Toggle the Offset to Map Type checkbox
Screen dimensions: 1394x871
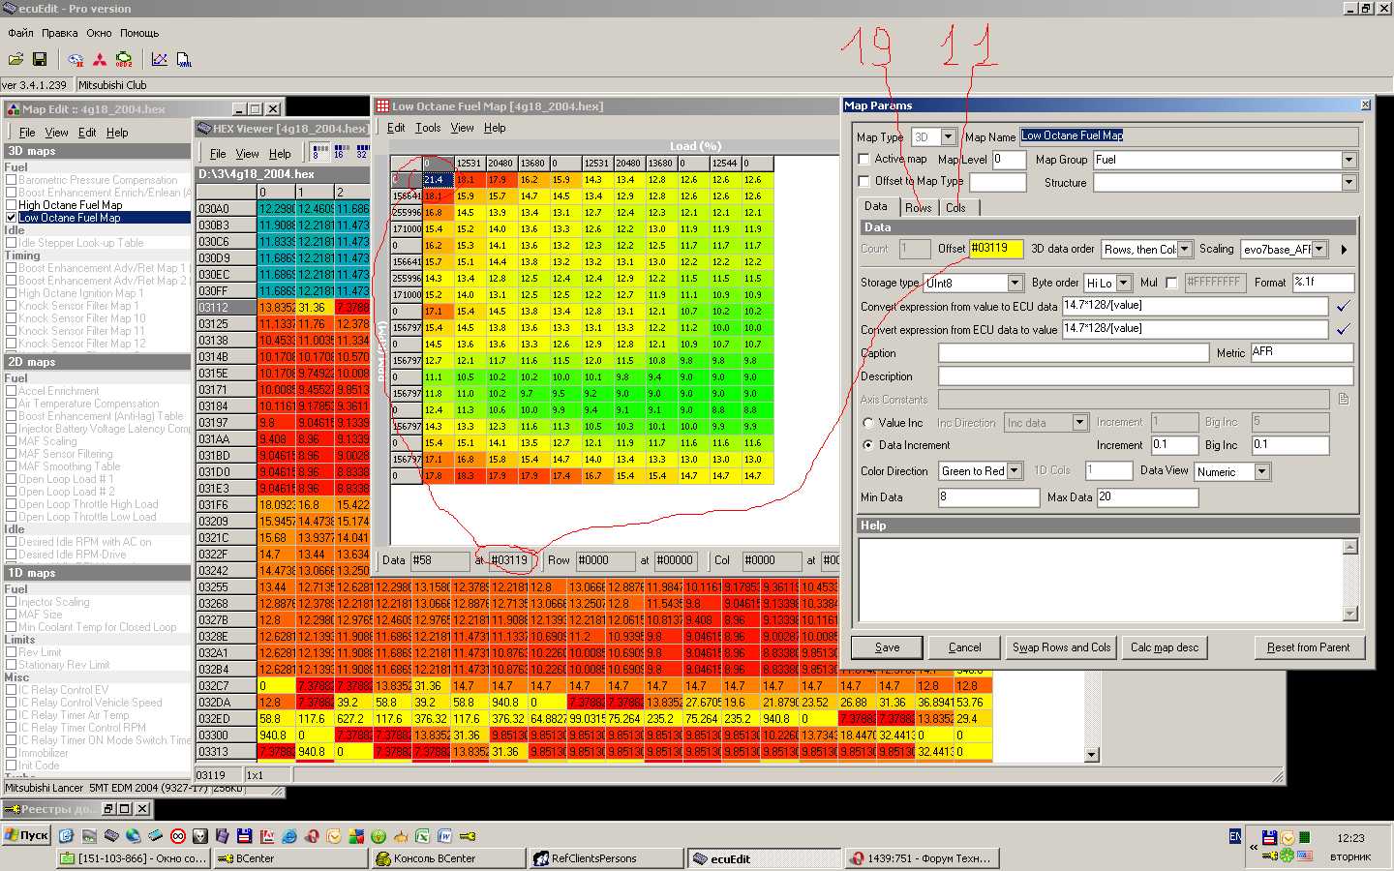point(864,181)
